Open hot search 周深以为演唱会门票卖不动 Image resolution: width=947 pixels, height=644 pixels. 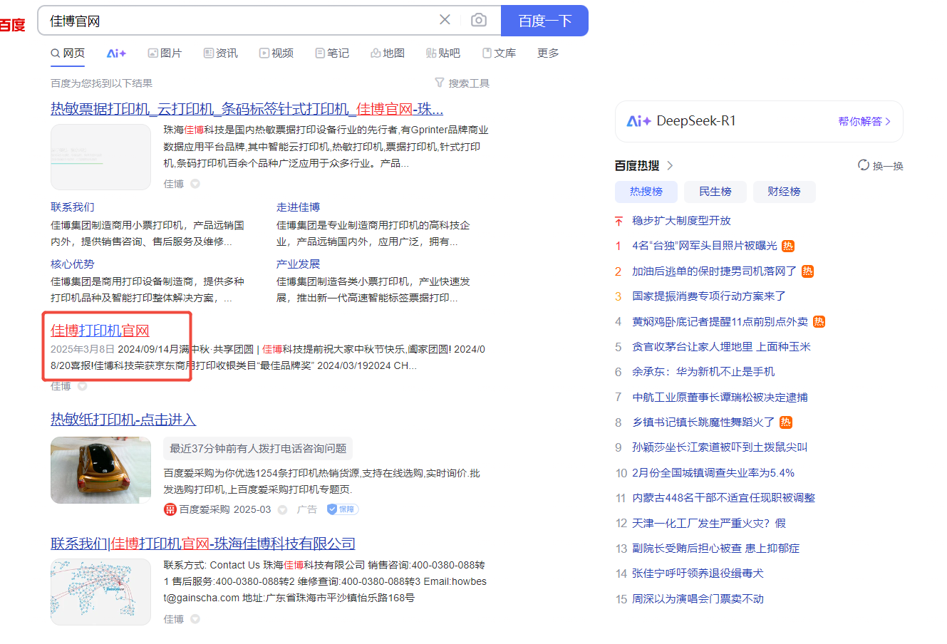[698, 598]
